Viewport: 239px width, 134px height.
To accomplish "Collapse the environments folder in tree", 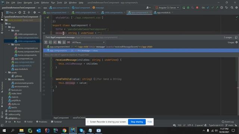I will (x=6, y=80).
